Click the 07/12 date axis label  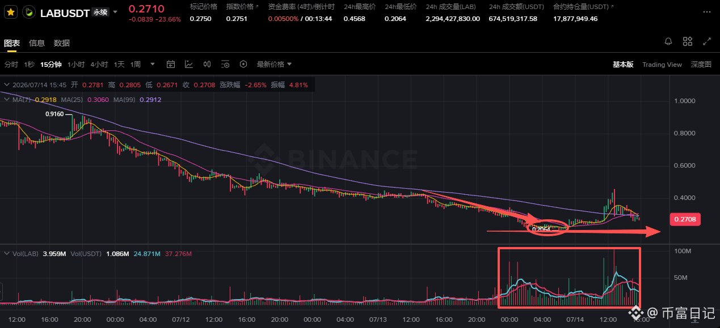point(180,320)
